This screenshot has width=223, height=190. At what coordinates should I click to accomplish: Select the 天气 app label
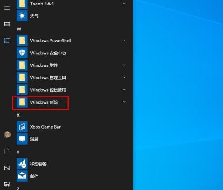34,16
